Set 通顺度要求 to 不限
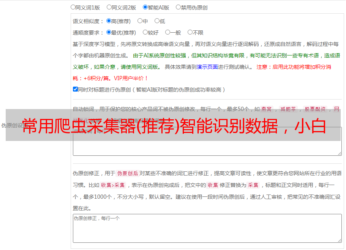 tap(190, 32)
